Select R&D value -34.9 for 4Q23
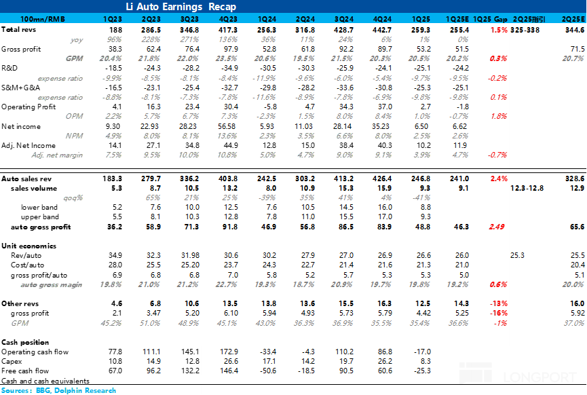 pyautogui.click(x=229, y=68)
